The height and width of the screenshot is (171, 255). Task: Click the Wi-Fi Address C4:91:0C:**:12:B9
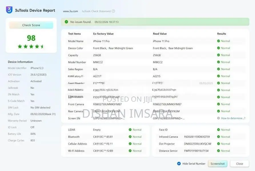[x=103, y=151]
